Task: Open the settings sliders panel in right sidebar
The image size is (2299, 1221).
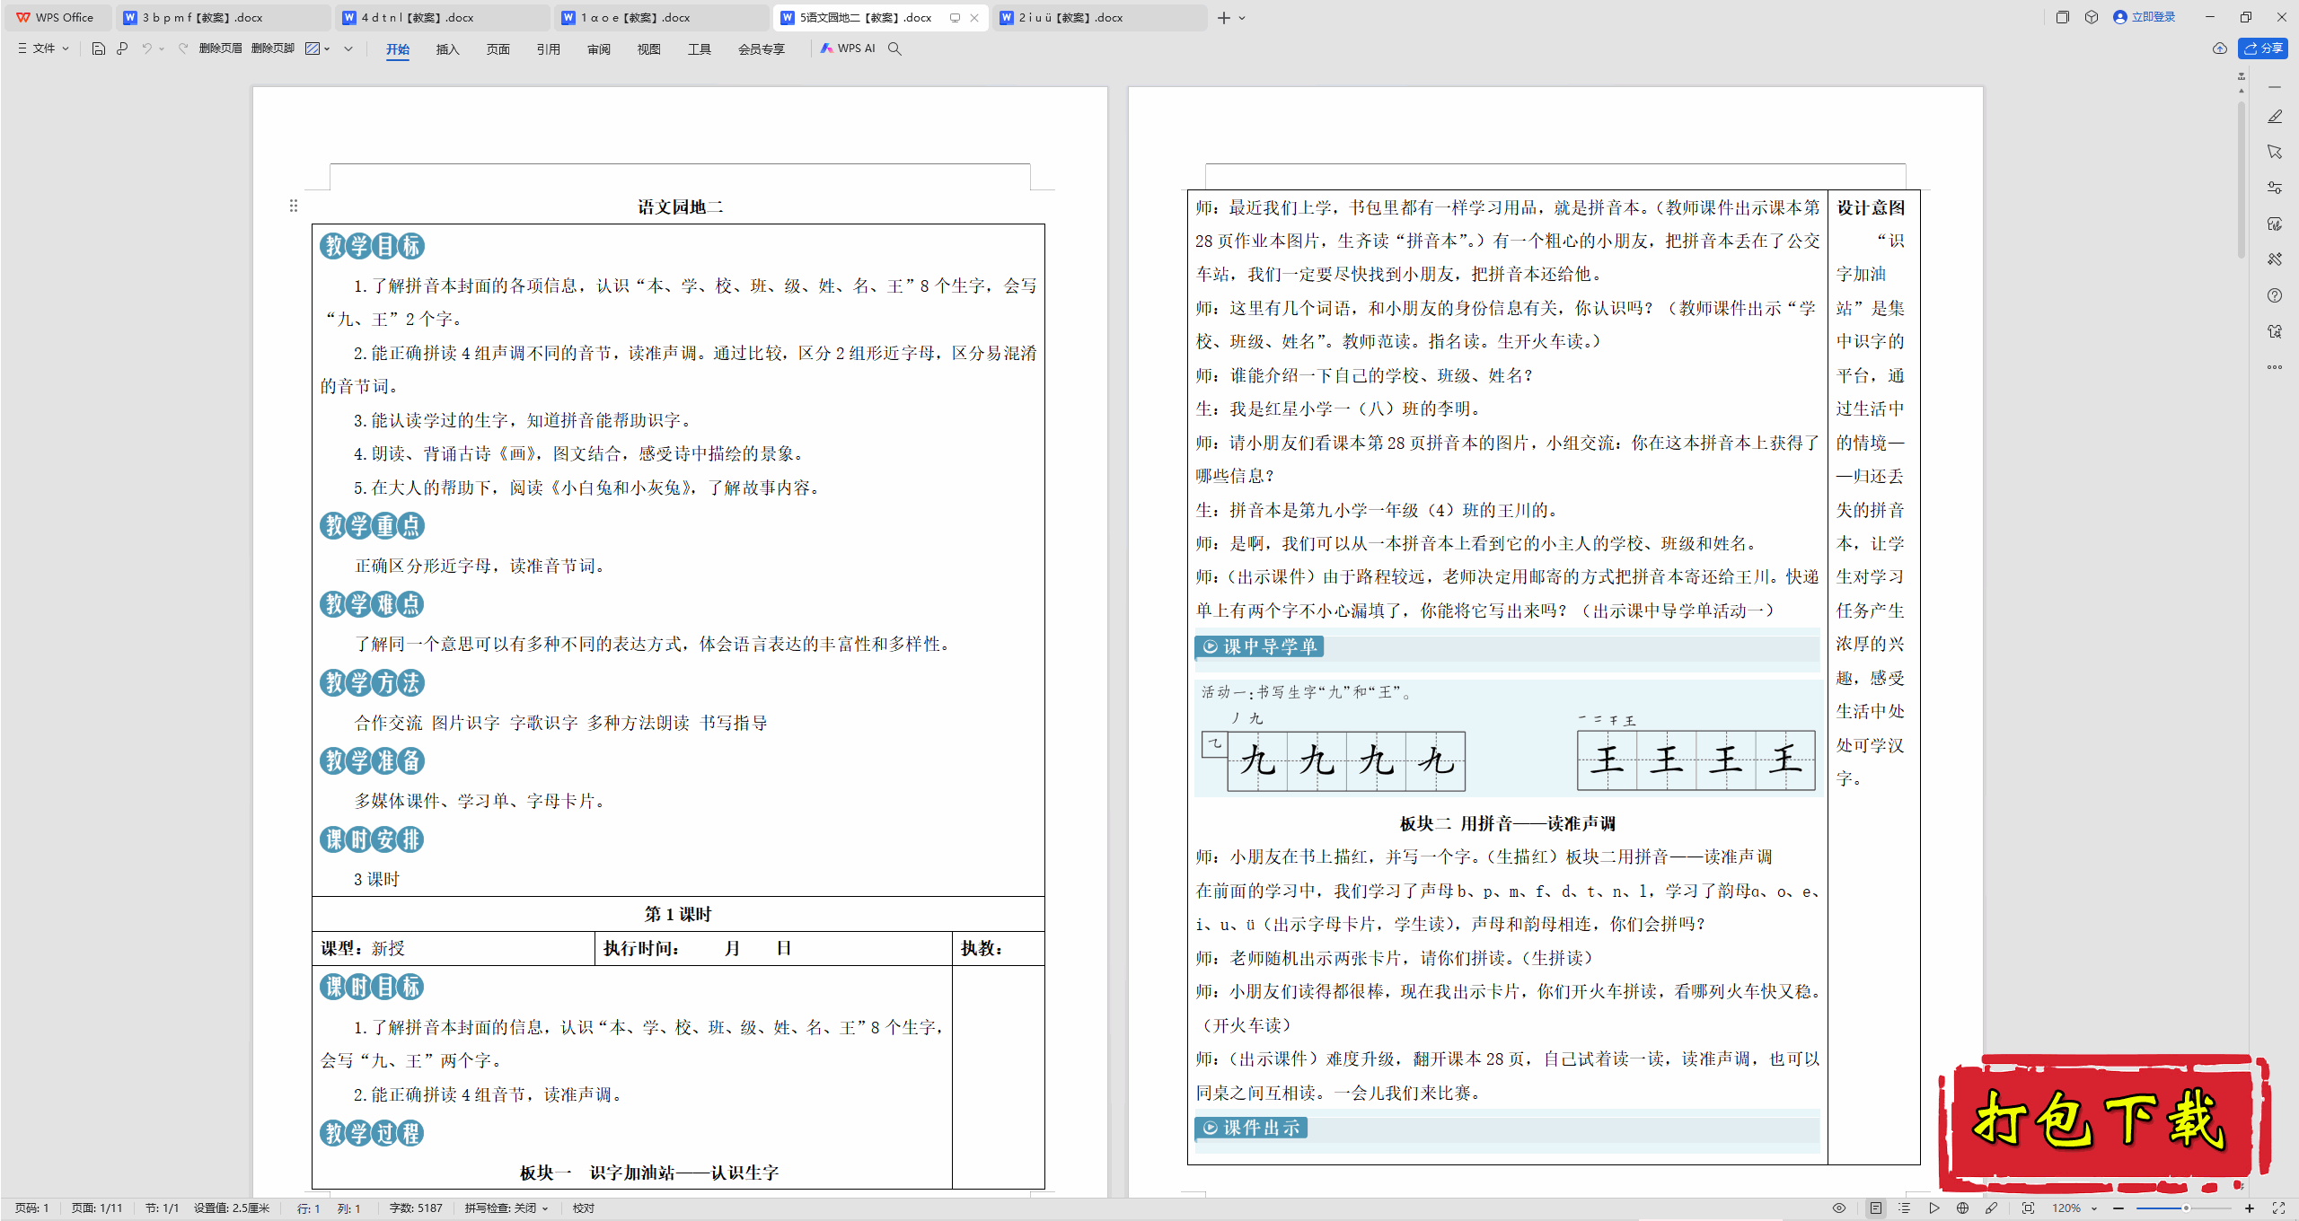Action: coord(2274,188)
